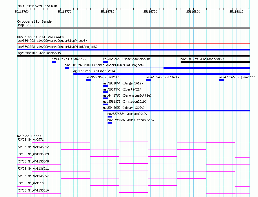The height and width of the screenshot is (197, 258).
Task: Click the red line under esv3644798
Action: (x=133, y=43)
